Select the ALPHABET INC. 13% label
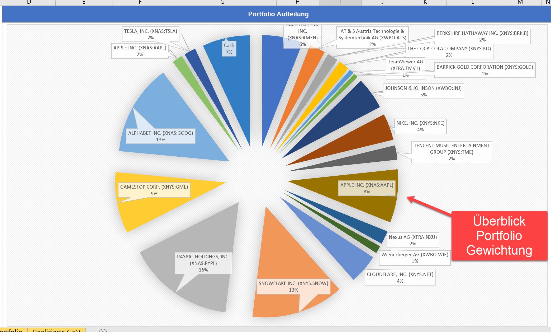Viewport: 551px width, 332px height. pyautogui.click(x=160, y=136)
